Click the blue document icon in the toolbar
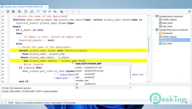The width and height of the screenshot is (192, 109). (19, 11)
